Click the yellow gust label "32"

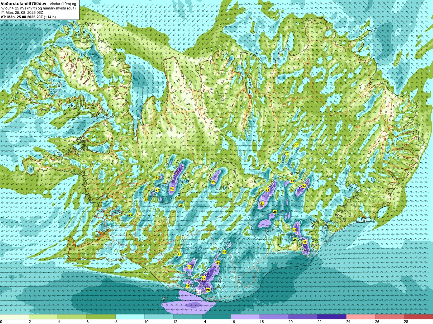tap(189, 267)
